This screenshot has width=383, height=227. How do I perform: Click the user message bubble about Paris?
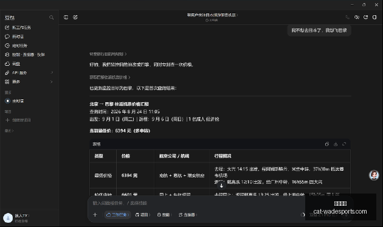pos(319,30)
